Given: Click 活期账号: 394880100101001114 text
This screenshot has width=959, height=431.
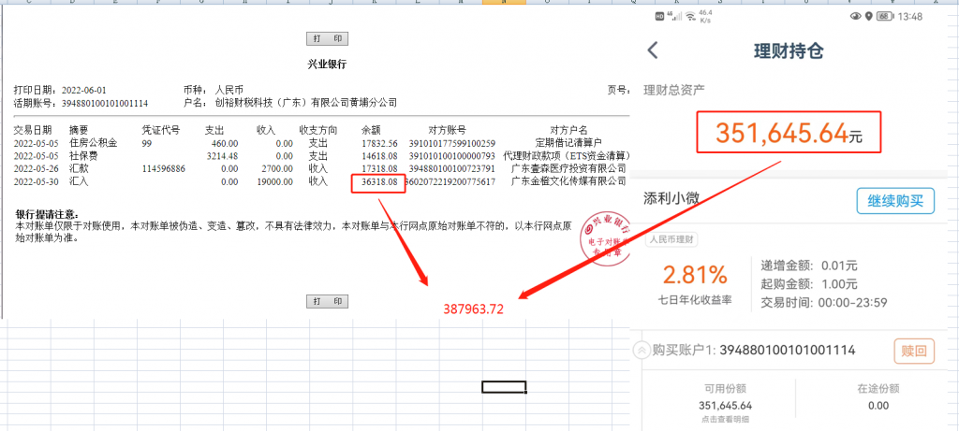Looking at the screenshot, I should (81, 103).
